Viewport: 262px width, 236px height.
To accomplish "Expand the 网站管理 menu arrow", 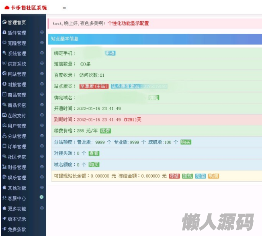I will point(42,74).
